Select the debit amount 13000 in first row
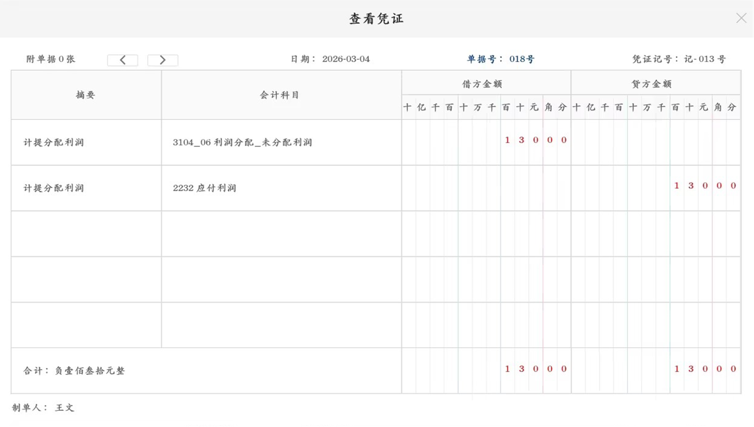The height and width of the screenshot is (427, 754). (536, 139)
